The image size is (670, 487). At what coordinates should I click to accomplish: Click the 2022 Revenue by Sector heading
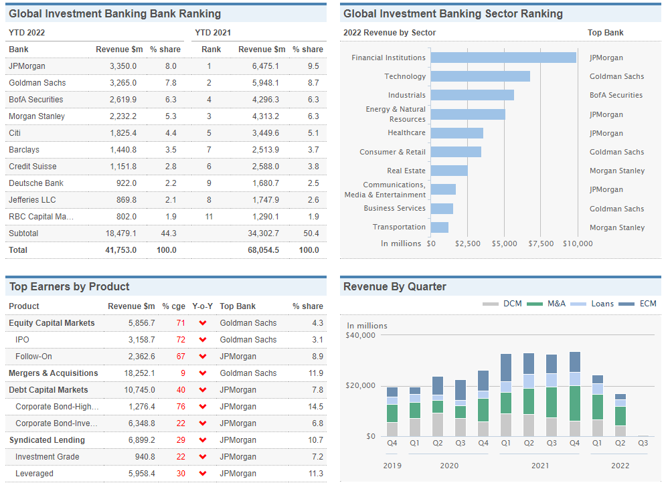pos(390,33)
